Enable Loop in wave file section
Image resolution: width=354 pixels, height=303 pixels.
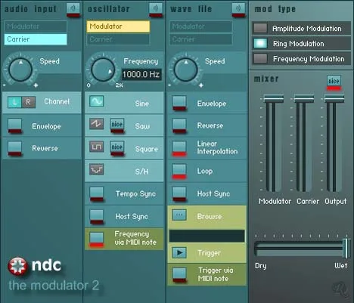pyautogui.click(x=179, y=171)
